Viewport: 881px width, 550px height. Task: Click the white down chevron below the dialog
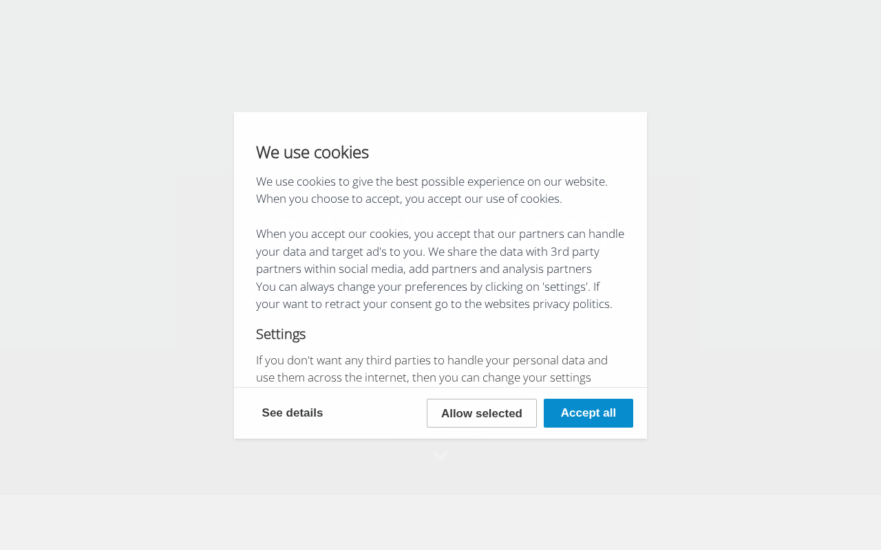(x=440, y=456)
